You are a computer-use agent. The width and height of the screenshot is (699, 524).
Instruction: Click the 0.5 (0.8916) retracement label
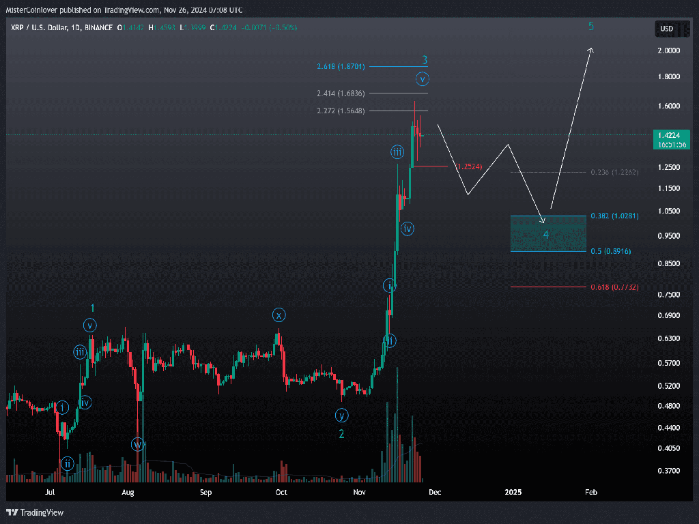coord(610,251)
